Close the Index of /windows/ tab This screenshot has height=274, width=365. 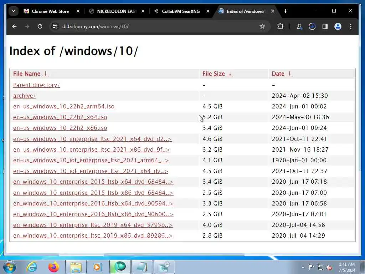click(x=273, y=11)
